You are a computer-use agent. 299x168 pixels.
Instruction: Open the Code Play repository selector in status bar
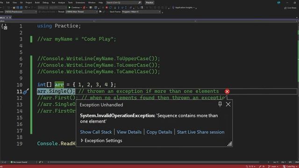[290, 167]
